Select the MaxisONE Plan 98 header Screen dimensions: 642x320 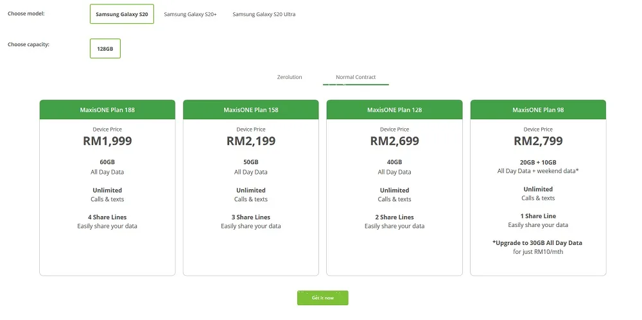tap(538, 110)
